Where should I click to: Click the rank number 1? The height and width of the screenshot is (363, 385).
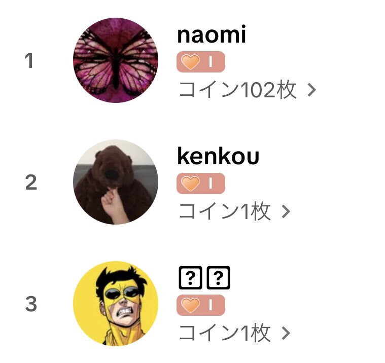(x=29, y=61)
